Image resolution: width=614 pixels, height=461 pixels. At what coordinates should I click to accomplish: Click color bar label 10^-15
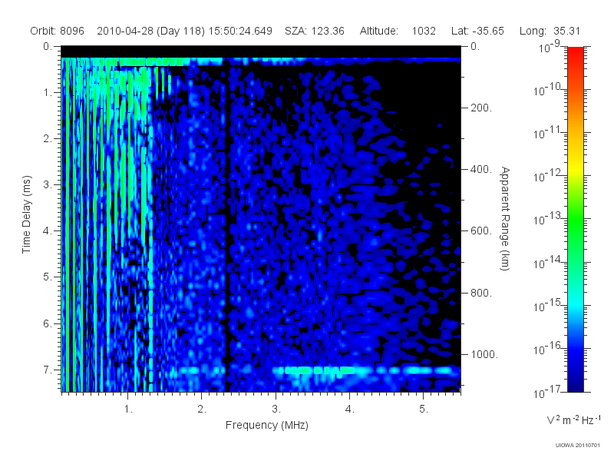[547, 306]
